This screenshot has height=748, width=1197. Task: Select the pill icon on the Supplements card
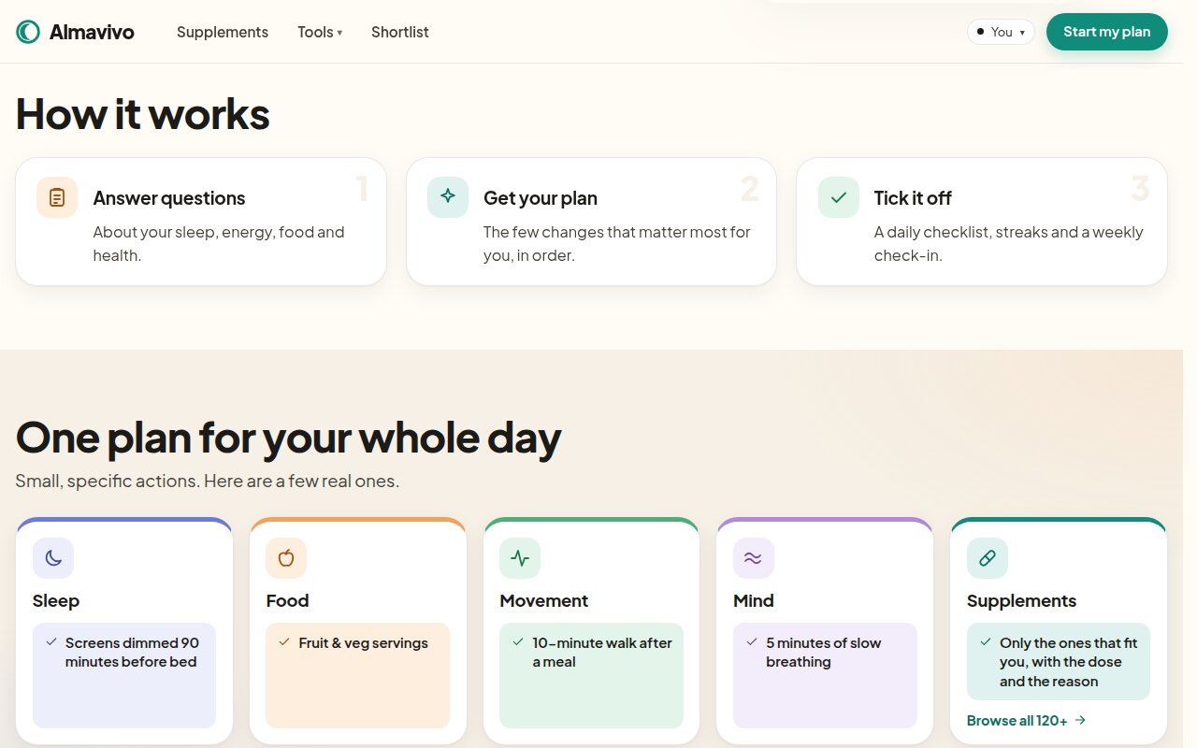[988, 558]
